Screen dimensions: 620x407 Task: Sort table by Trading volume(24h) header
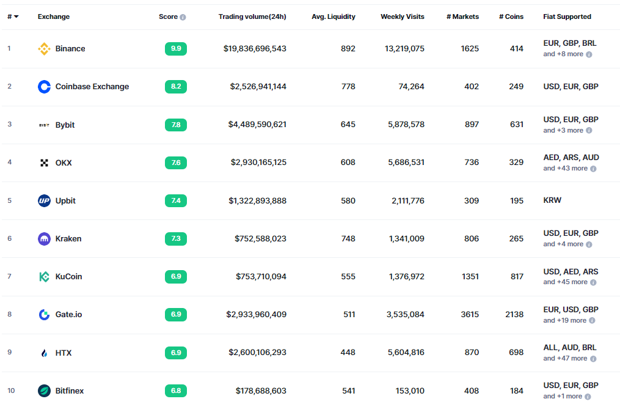pos(252,16)
